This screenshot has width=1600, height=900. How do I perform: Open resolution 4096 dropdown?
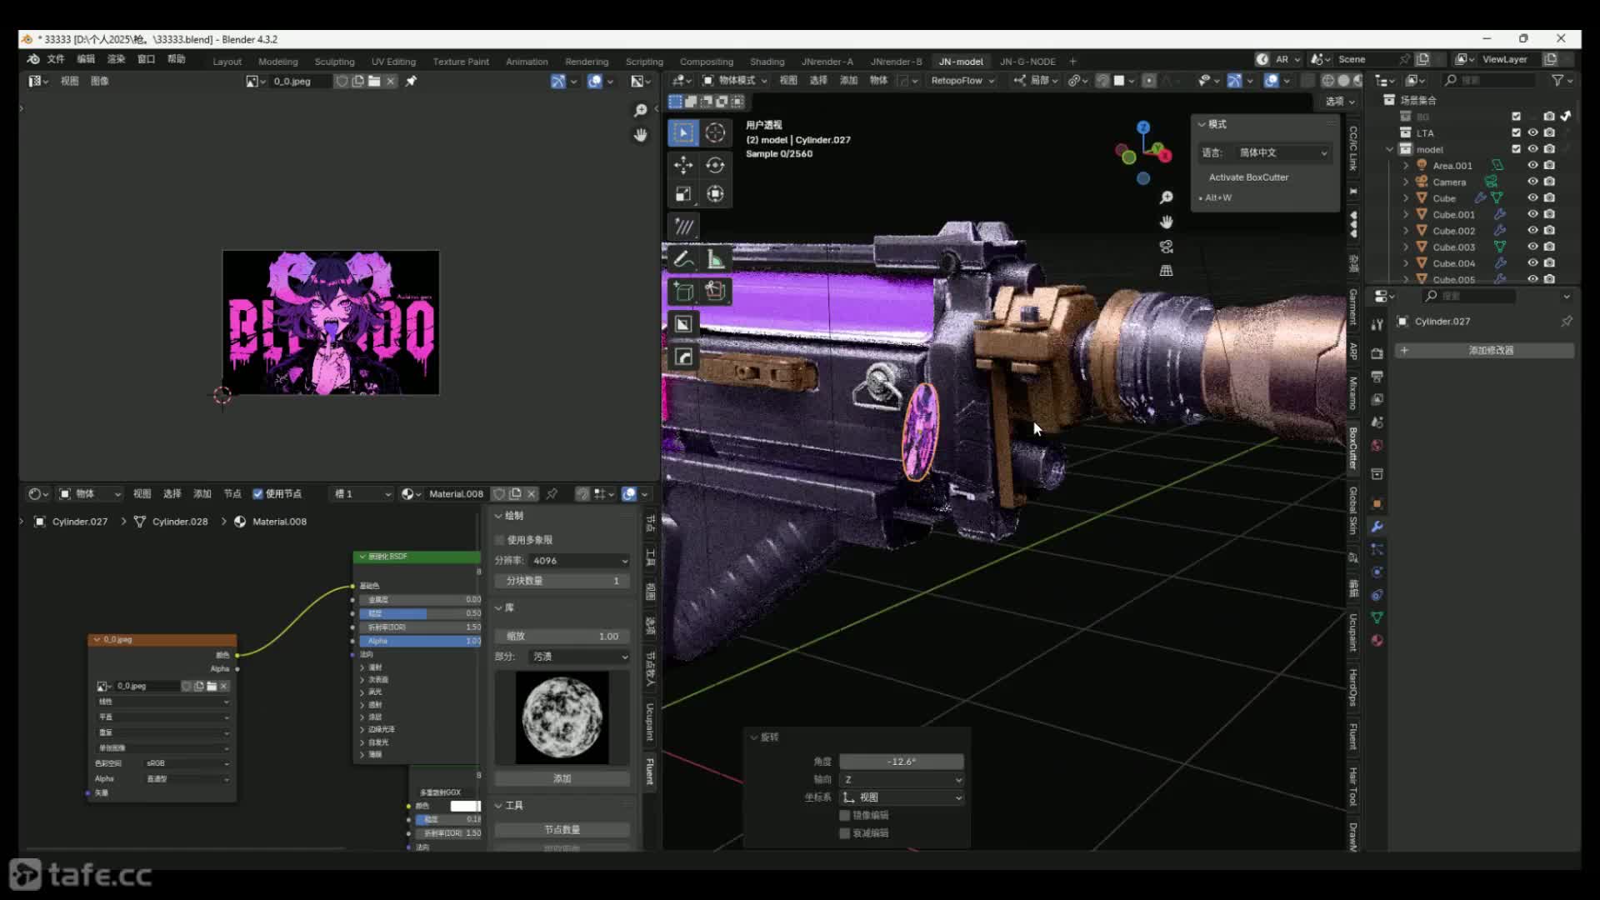[579, 561]
